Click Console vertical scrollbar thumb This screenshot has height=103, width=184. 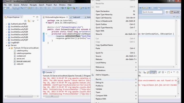click(x=178, y=82)
